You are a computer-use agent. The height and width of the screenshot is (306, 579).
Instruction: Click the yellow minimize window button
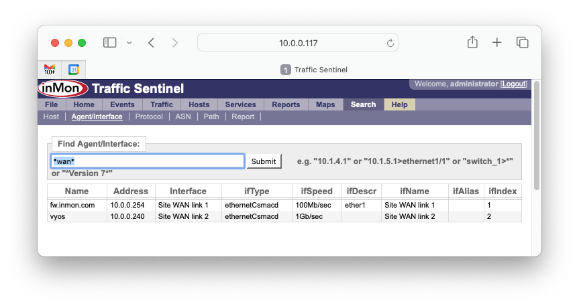(68, 43)
